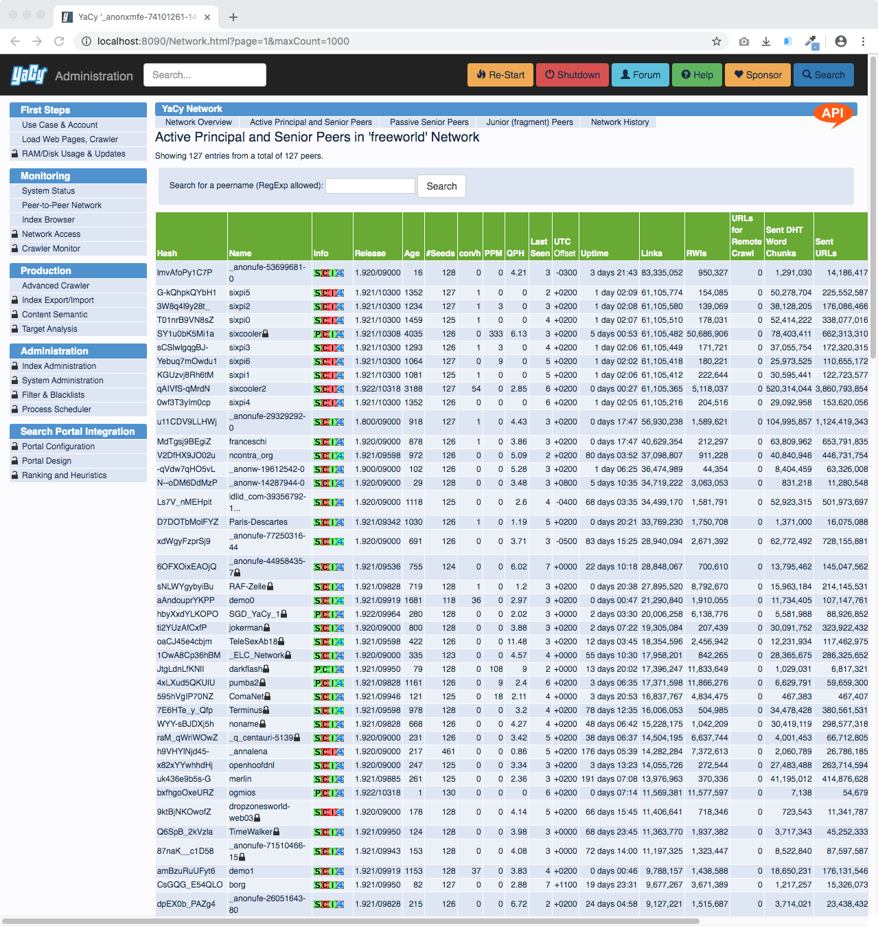This screenshot has height=926, width=878.
Task: Focus the peername RegExp input field
Action: point(370,185)
